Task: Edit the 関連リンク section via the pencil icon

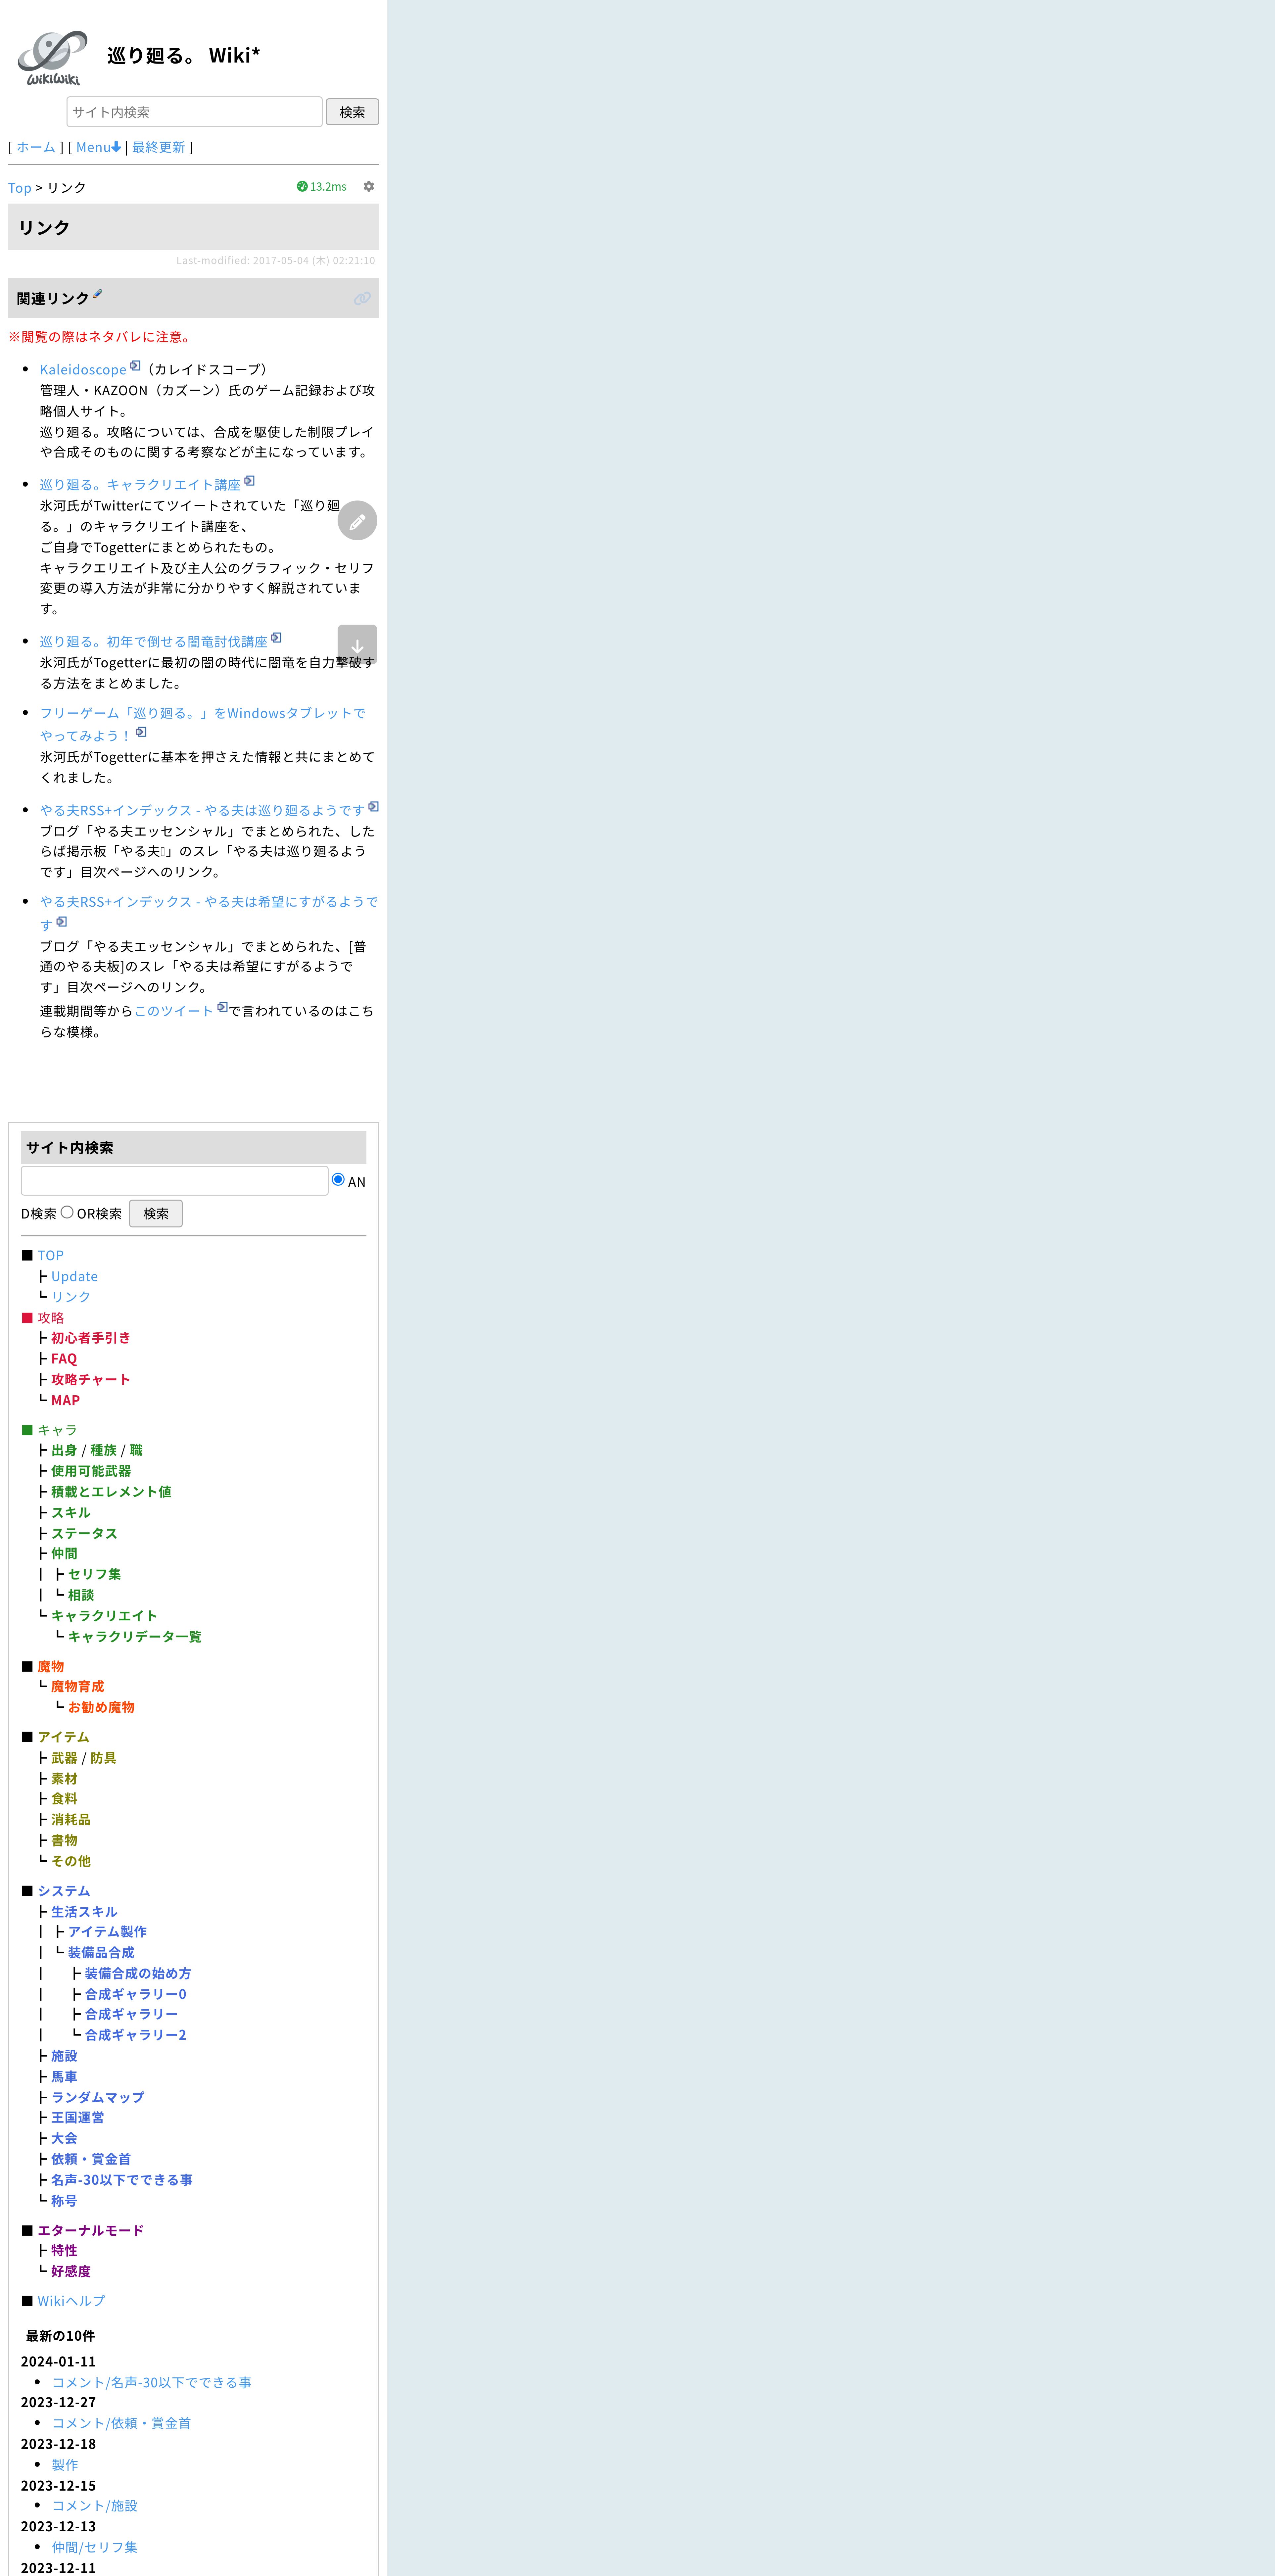Action: (98, 294)
